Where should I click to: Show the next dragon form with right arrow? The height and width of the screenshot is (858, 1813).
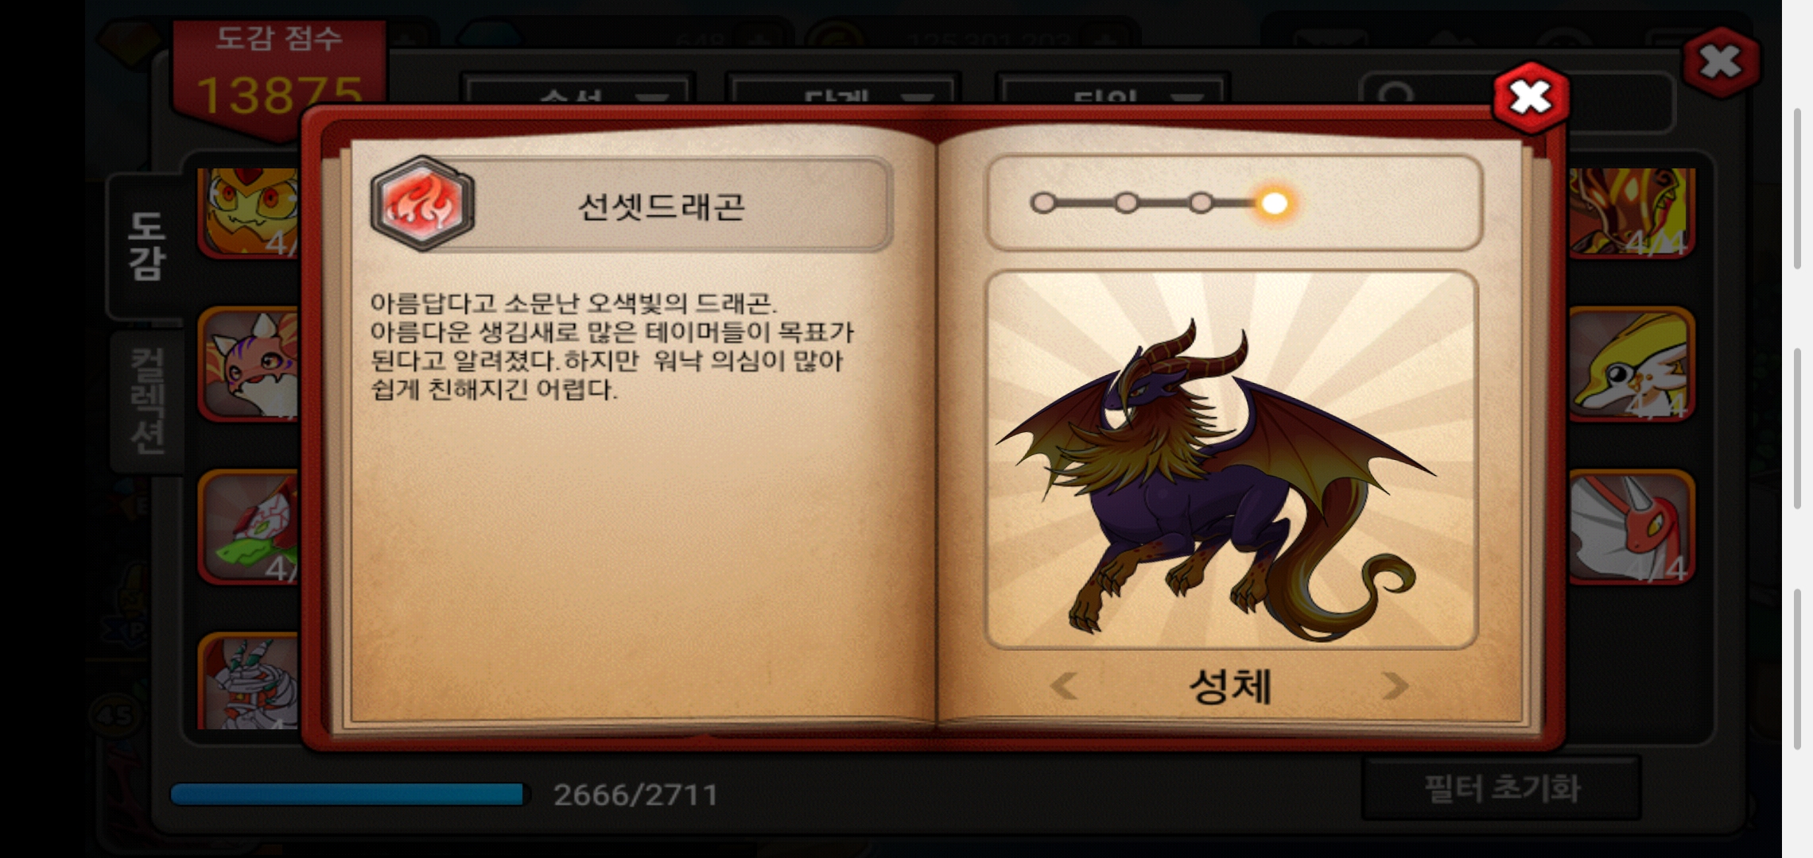(x=1395, y=686)
